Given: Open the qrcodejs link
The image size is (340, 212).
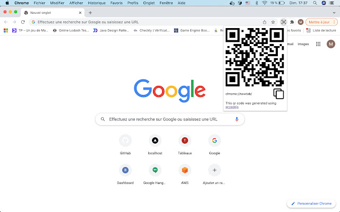Looking at the screenshot, I should click(232, 107).
